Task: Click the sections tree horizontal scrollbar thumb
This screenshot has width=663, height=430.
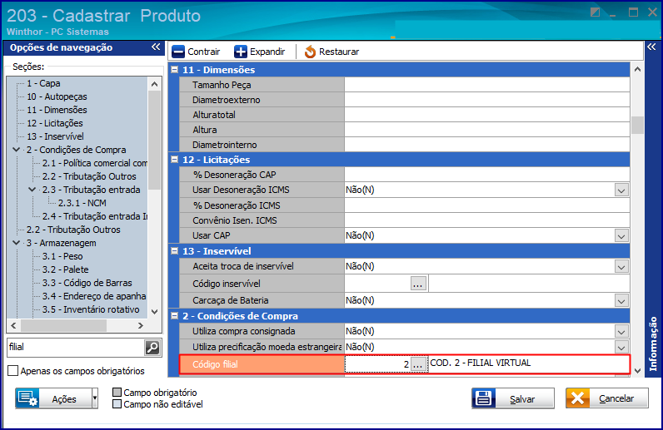Action: click(64, 326)
